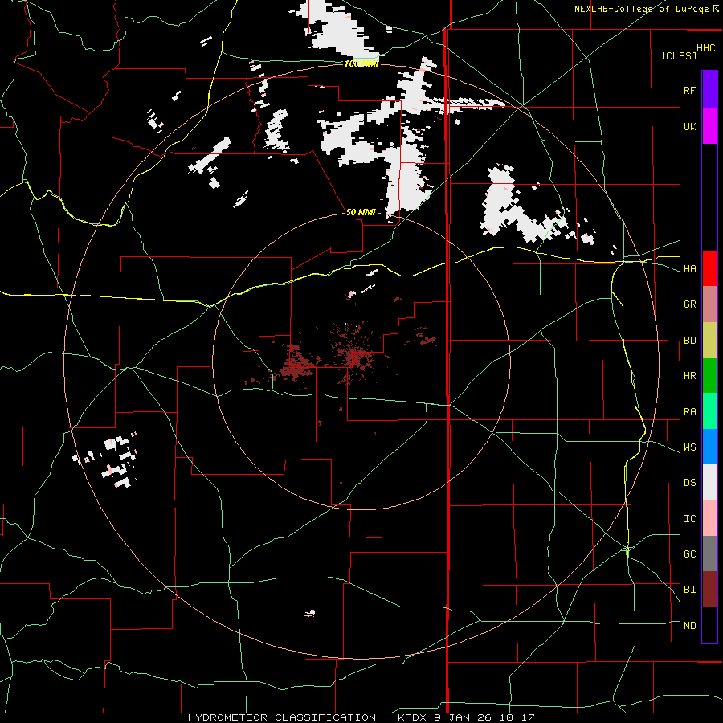
Task: Click the HA red legend swatch
Action: tap(709, 268)
